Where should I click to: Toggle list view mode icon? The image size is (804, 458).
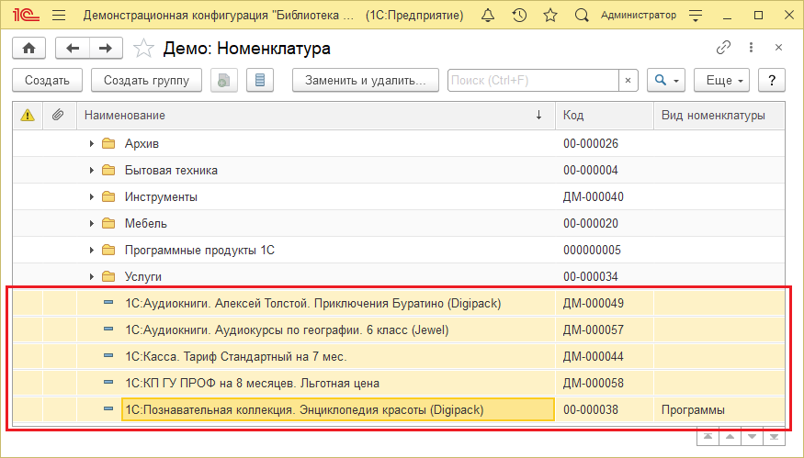260,81
